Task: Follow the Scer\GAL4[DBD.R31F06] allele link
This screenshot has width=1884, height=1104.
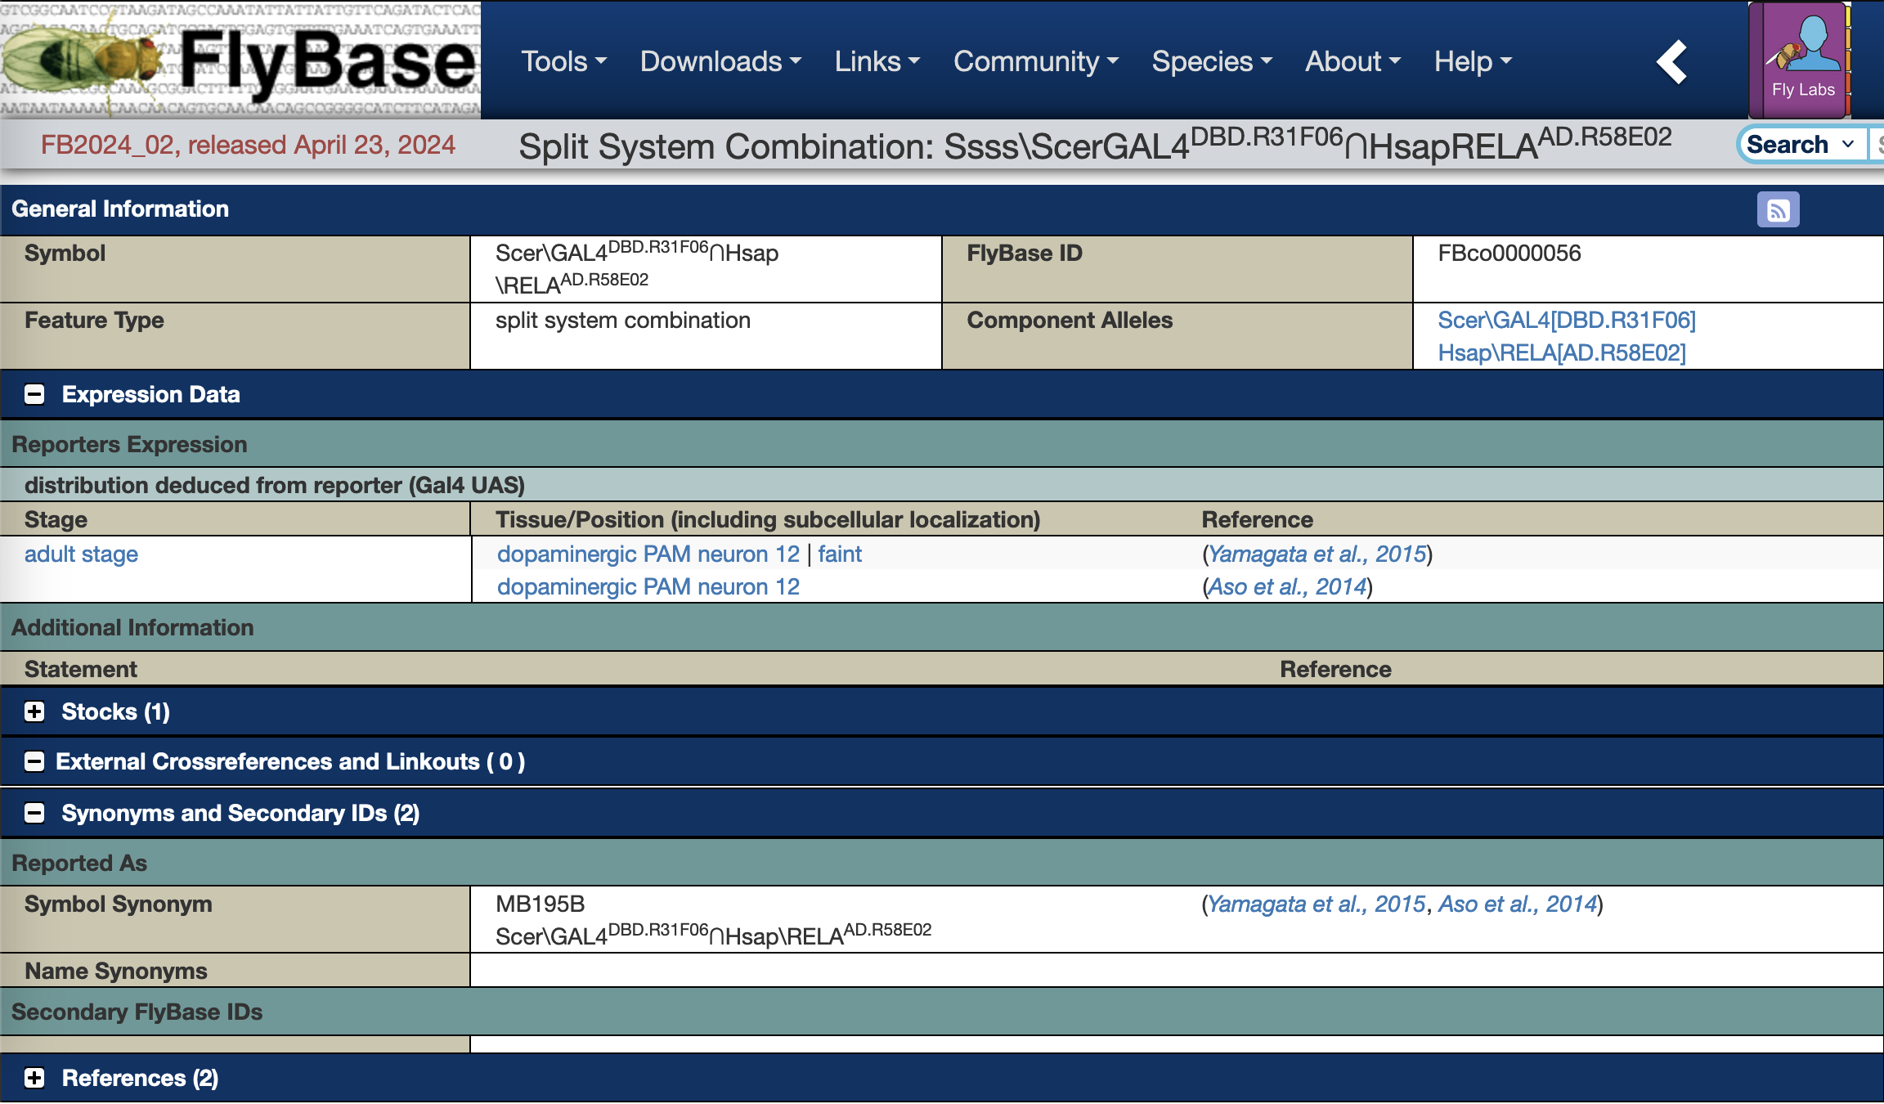Action: pyautogui.click(x=1566, y=320)
